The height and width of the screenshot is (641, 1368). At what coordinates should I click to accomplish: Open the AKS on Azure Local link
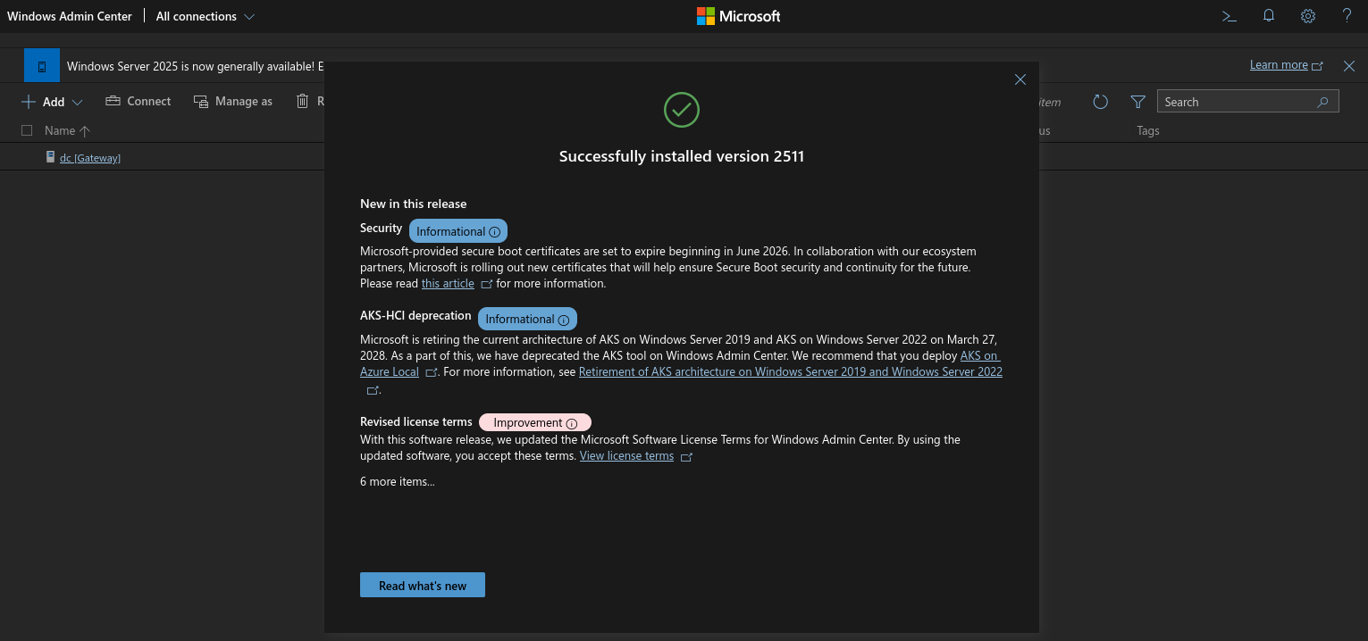coord(390,371)
